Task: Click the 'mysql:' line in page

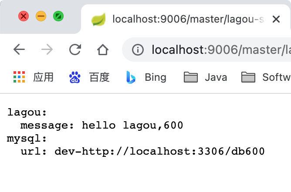Action: 27,139
